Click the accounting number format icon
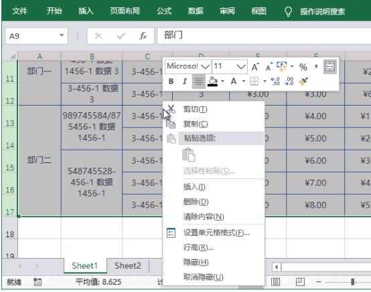The height and width of the screenshot is (292, 371). pyautogui.click(x=282, y=67)
